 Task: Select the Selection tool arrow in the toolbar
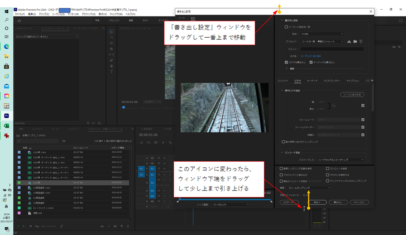[111, 32]
